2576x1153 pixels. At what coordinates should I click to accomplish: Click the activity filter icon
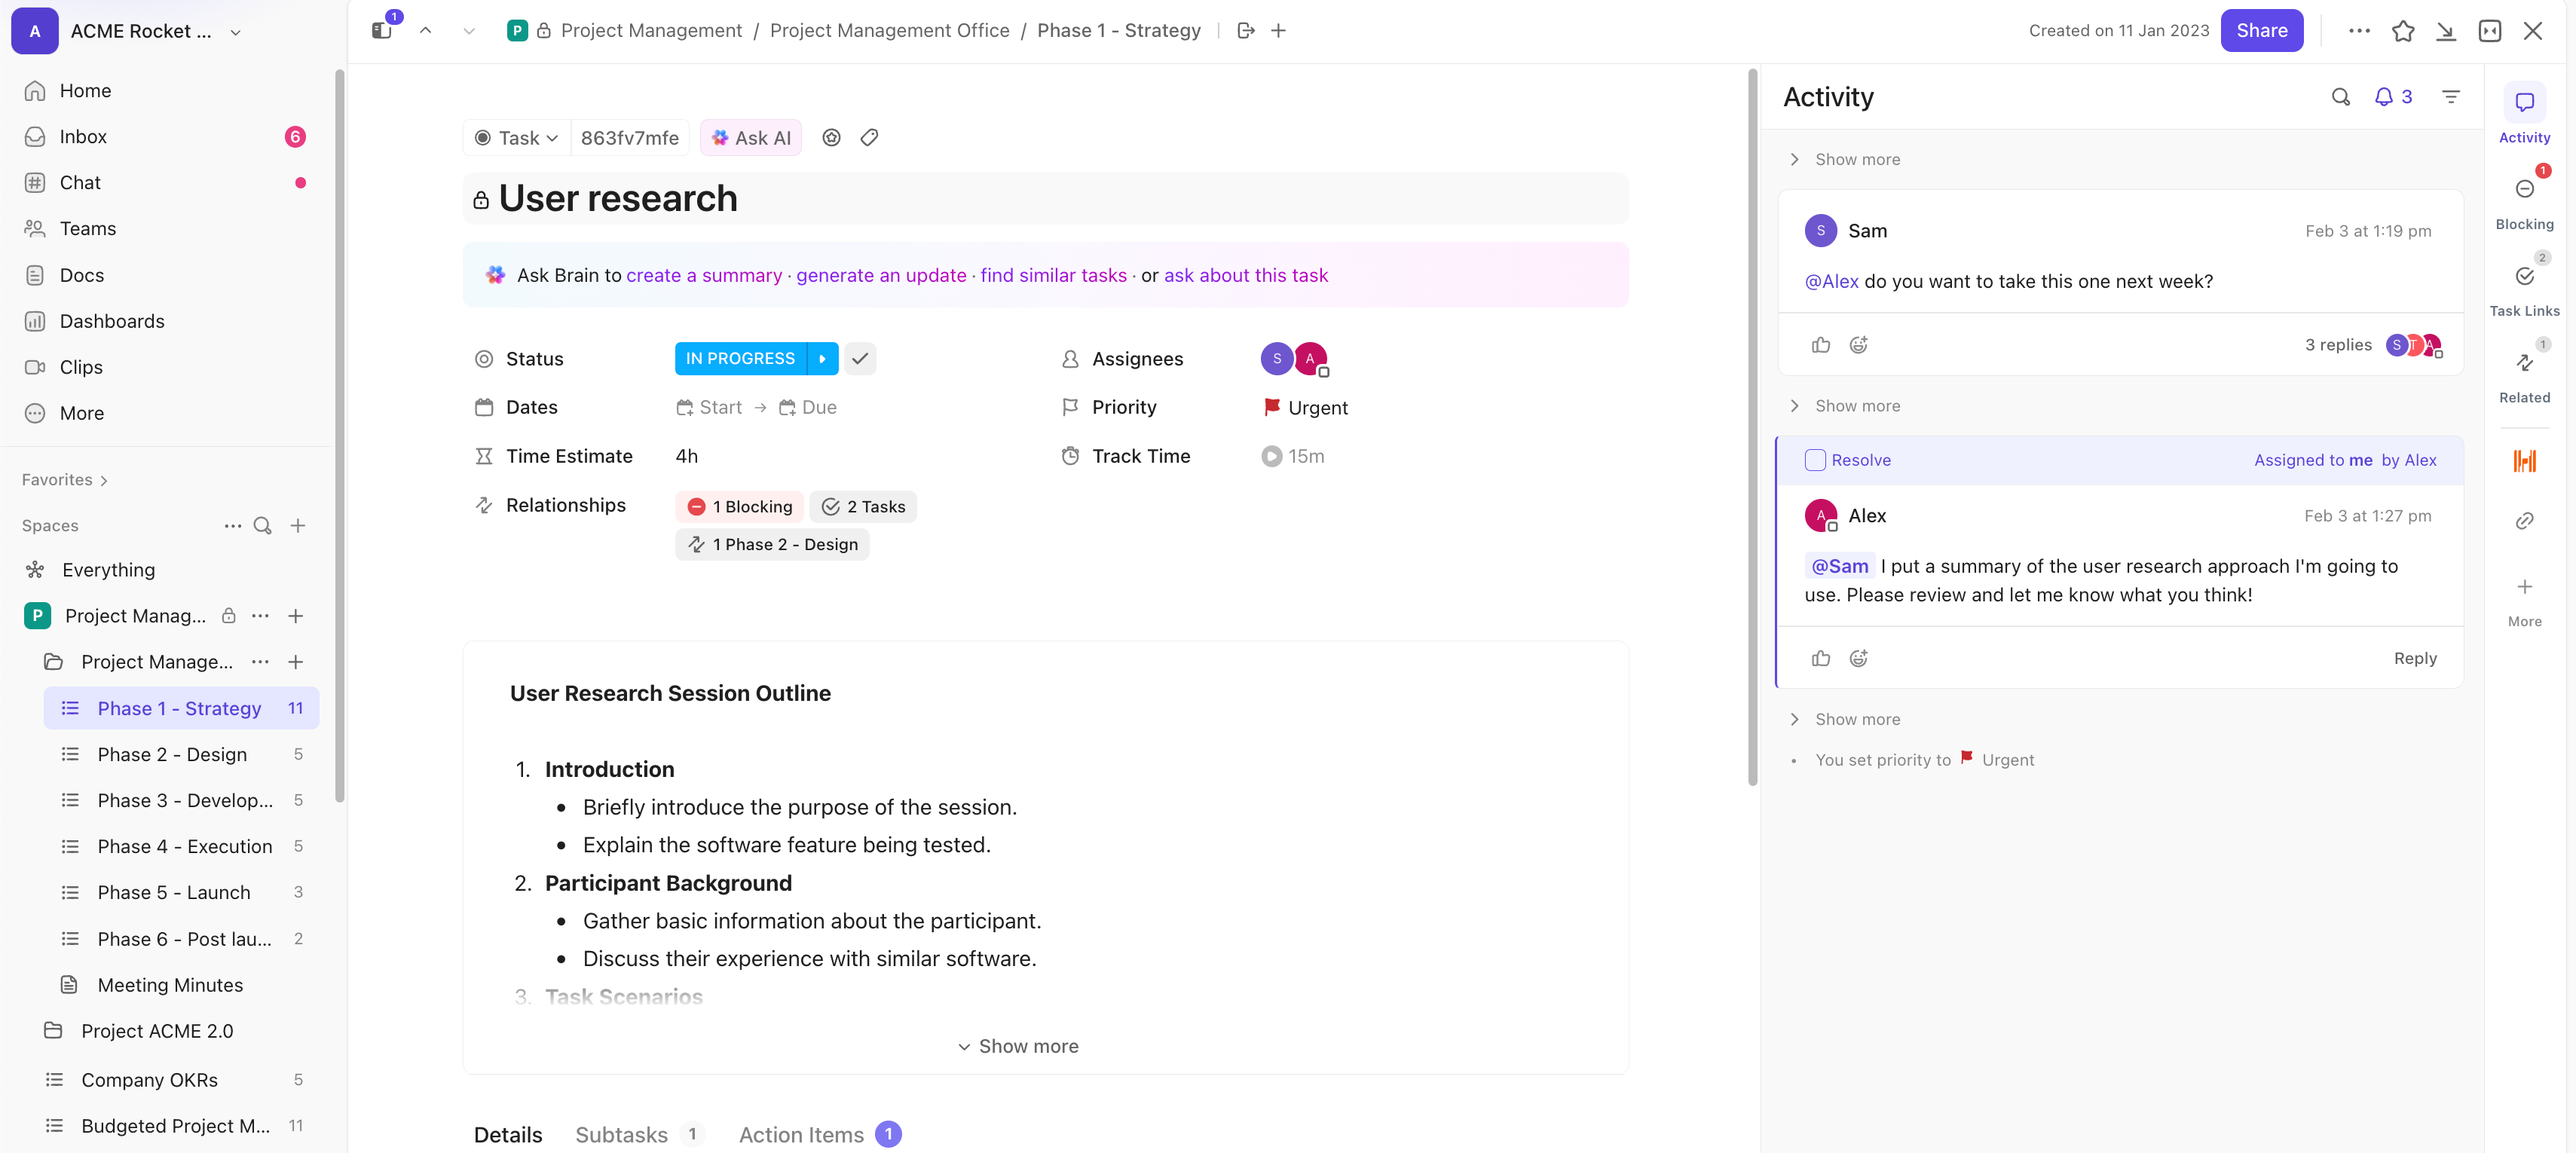(x=2450, y=97)
